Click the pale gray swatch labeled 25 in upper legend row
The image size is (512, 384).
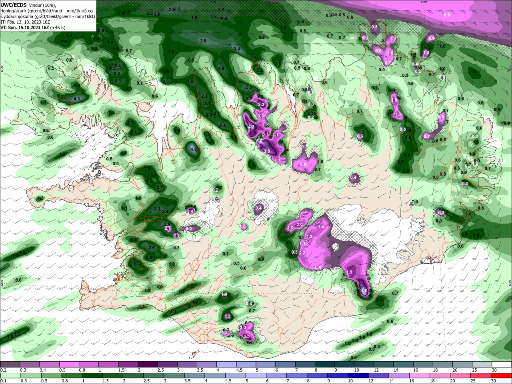click(x=482, y=364)
